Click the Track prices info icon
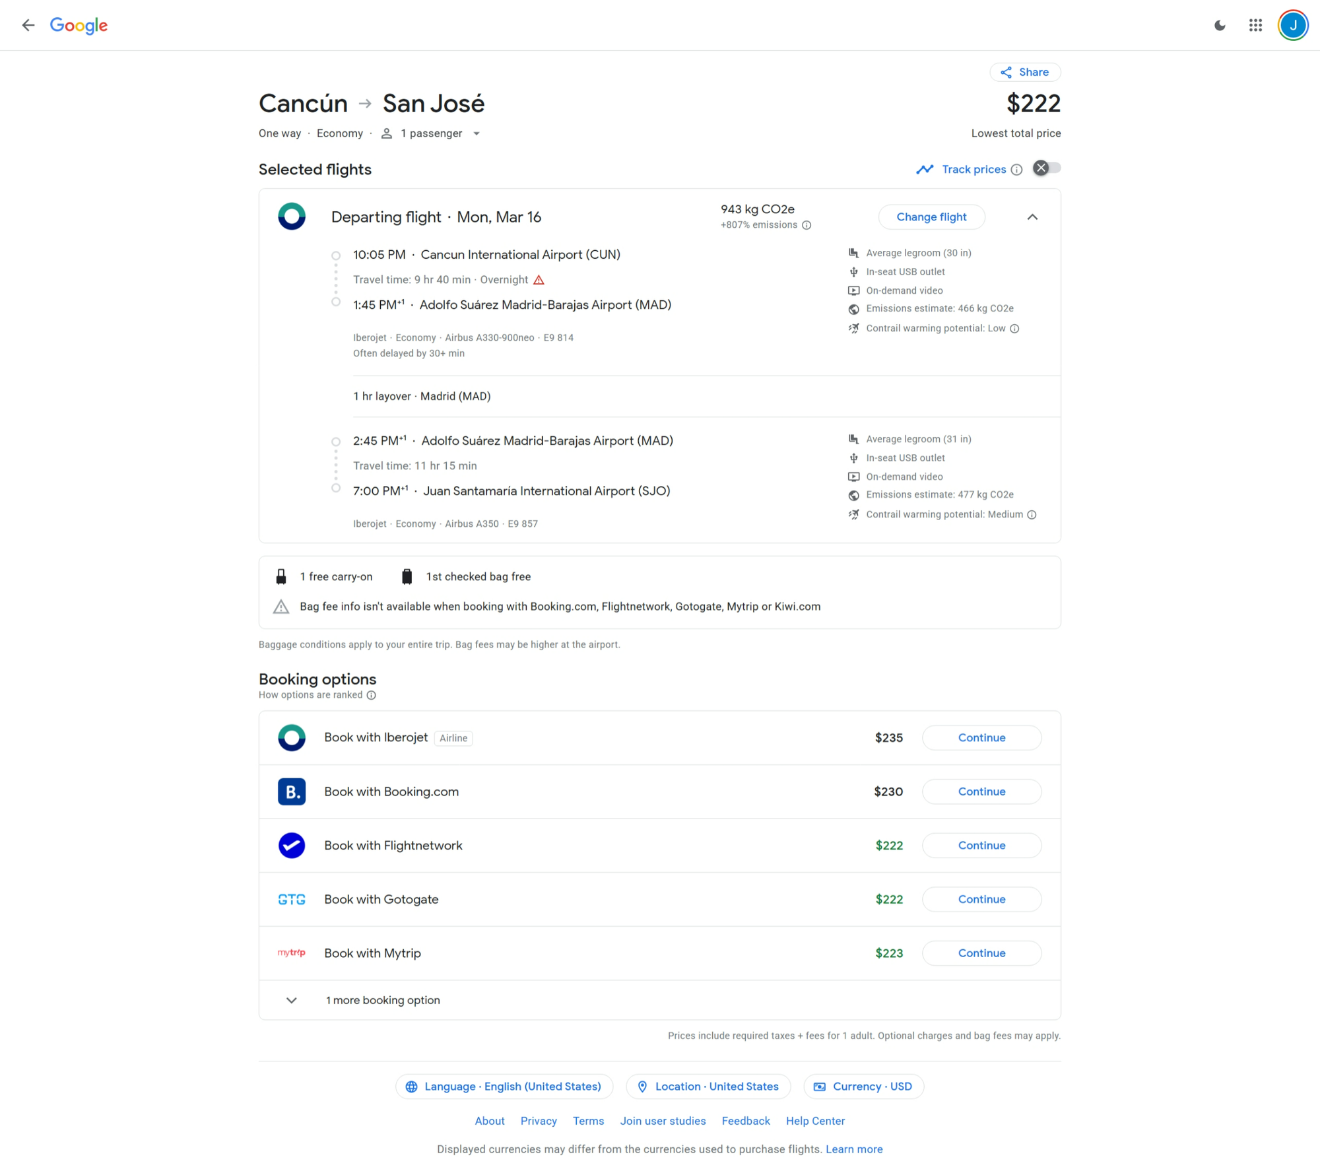 1017,170
